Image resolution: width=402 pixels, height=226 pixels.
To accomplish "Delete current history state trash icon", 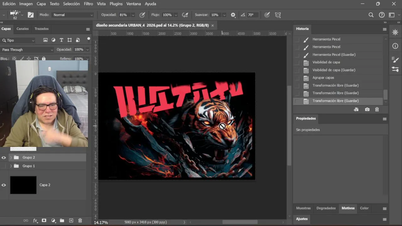I will point(377,110).
